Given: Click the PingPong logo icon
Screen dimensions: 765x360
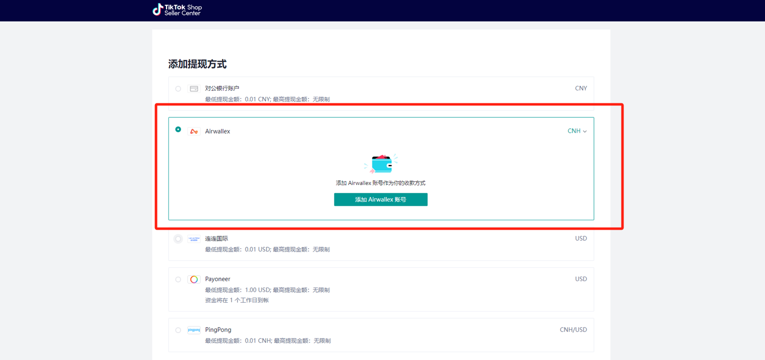Looking at the screenshot, I should coord(194,330).
